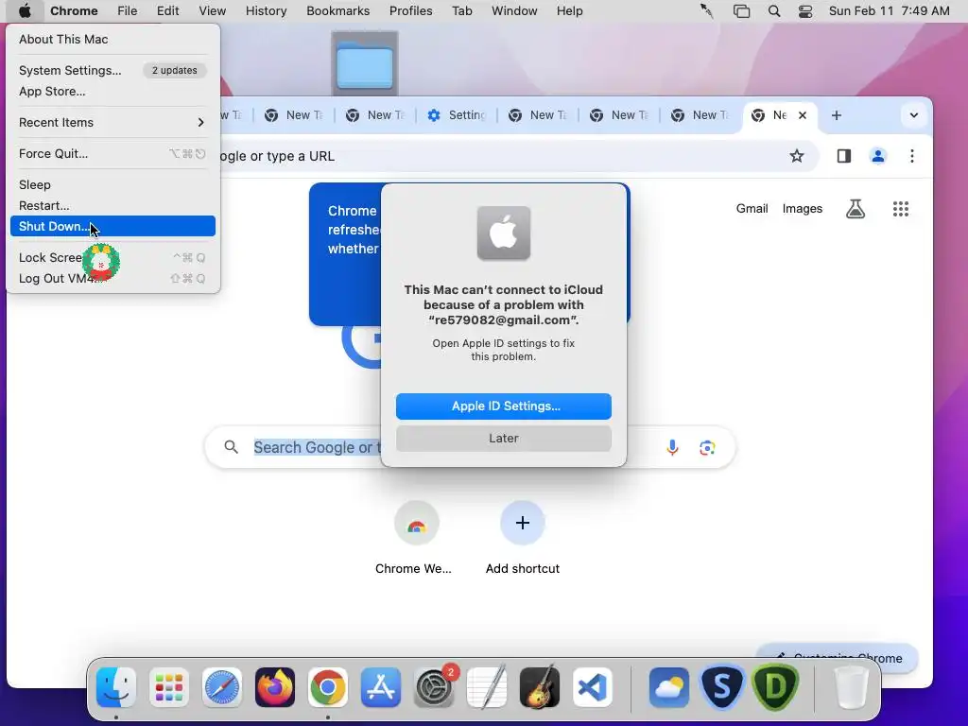968x726 pixels.
Task: Expand tab search dropdown arrow
Action: coord(914,115)
